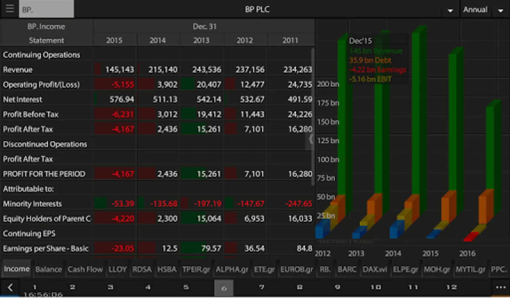Viewport: 510px width, 298px height.
Task: Switch to workspace page 3
Action: (110, 287)
